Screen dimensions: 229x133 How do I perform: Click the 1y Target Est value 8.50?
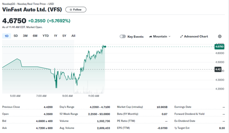click(222, 128)
